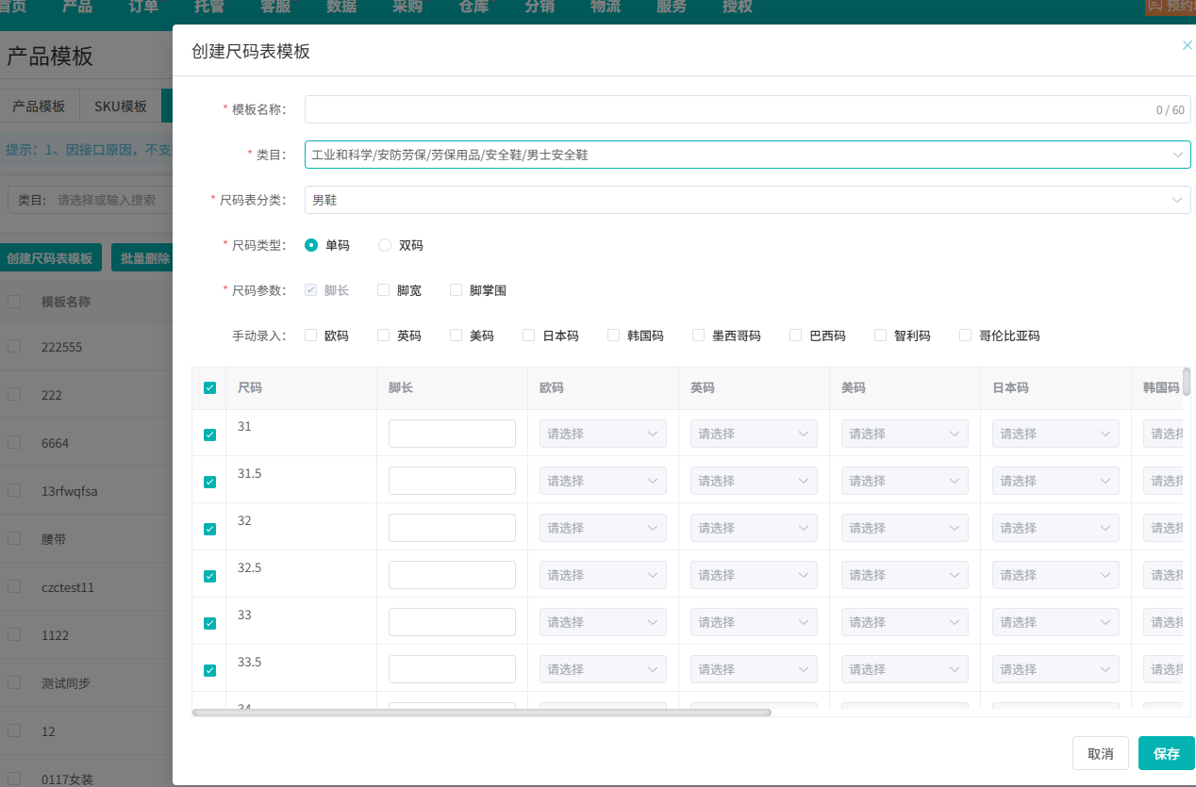Close the 创建尺码表模板 dialog with the X icon
Viewport: 1196px width, 787px height.
1187,45
